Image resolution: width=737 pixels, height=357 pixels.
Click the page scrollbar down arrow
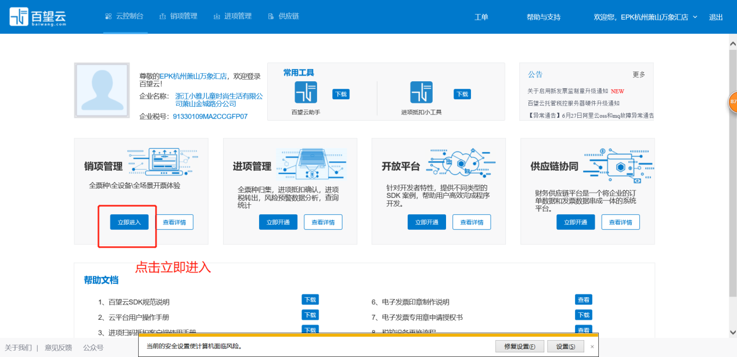[732, 332]
